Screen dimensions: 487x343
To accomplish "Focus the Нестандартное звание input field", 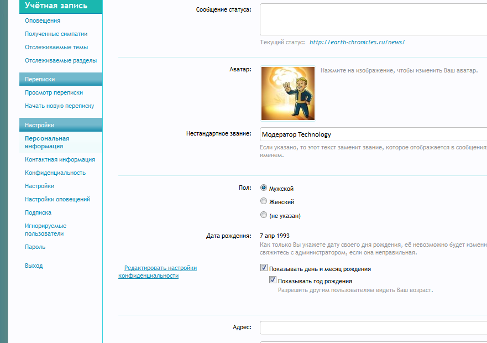I will tap(373, 134).
